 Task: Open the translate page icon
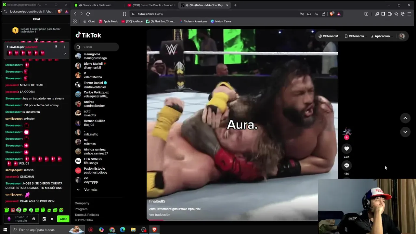click(316, 14)
